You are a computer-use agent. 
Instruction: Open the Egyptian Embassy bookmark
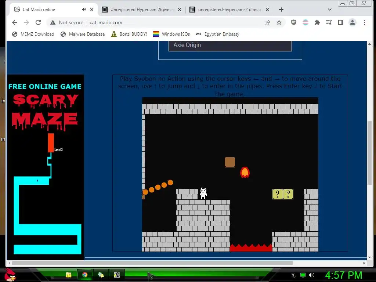pos(217,34)
